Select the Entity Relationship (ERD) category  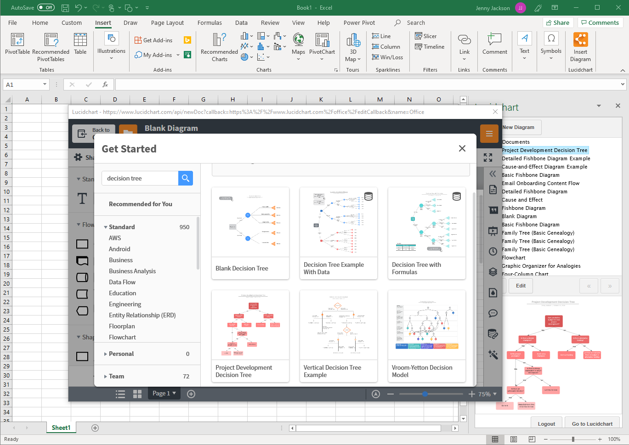click(142, 315)
